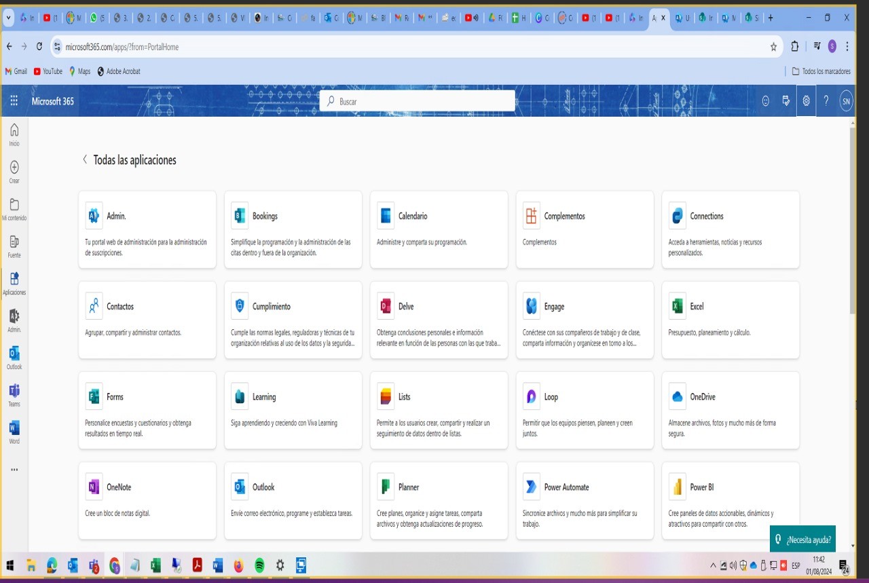Open the Lists app icon
Screen dimensions: 869x583
(385, 396)
